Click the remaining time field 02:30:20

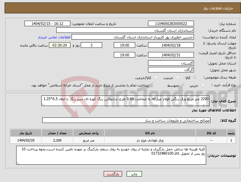tap(59, 45)
